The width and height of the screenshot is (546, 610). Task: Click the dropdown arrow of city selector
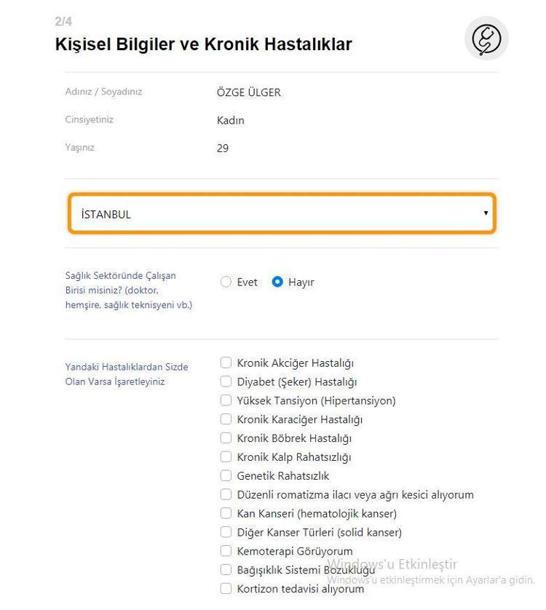tap(486, 213)
